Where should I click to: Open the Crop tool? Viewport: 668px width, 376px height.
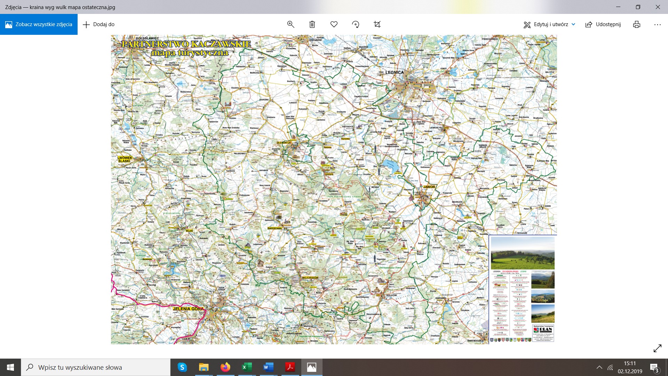[x=377, y=24]
